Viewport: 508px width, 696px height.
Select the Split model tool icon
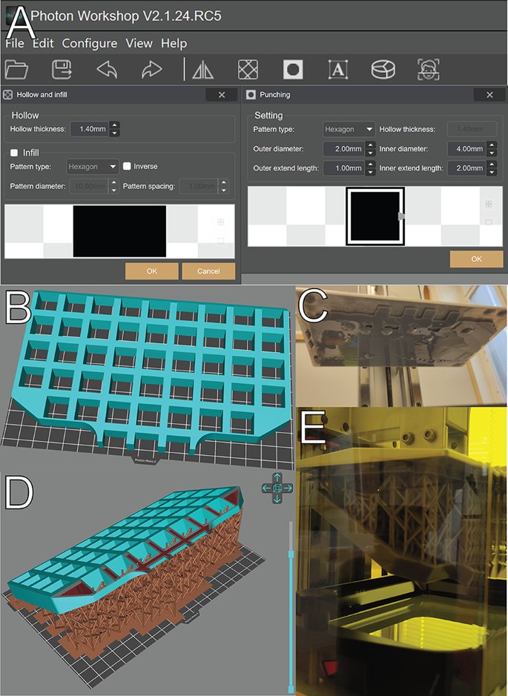tap(383, 70)
